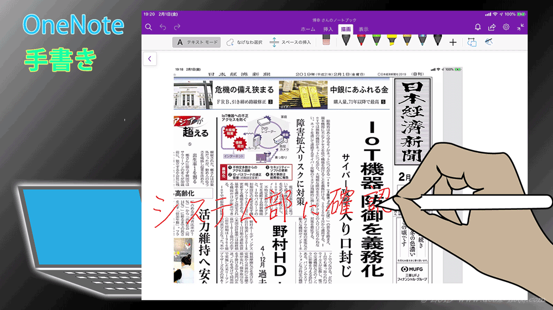Toggle draw with touch mode
Viewport: 553px width, 310px height.
tap(488, 42)
